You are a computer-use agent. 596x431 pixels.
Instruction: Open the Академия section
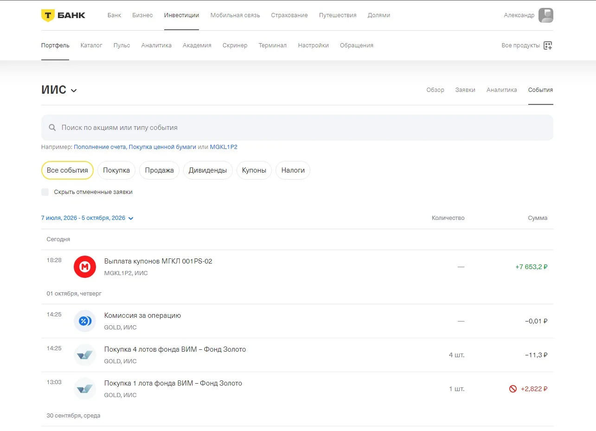[197, 45]
